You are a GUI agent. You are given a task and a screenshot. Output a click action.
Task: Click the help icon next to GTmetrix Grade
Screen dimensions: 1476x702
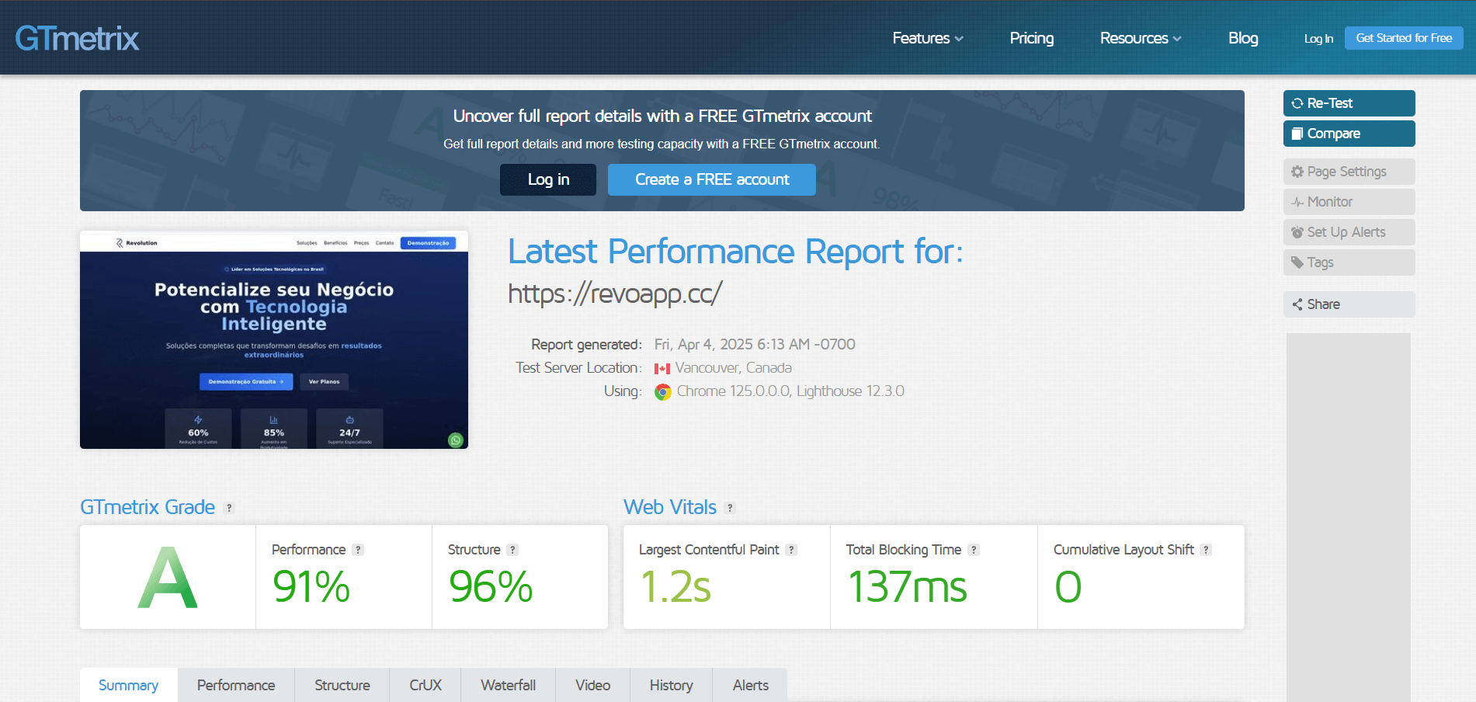tap(229, 508)
